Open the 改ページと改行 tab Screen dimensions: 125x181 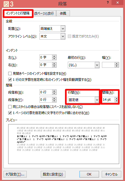(44, 13)
